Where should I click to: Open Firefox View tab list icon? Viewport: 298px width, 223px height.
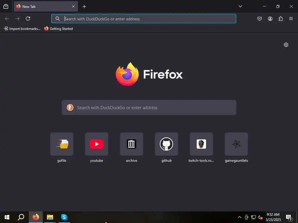pyautogui.click(x=6, y=7)
